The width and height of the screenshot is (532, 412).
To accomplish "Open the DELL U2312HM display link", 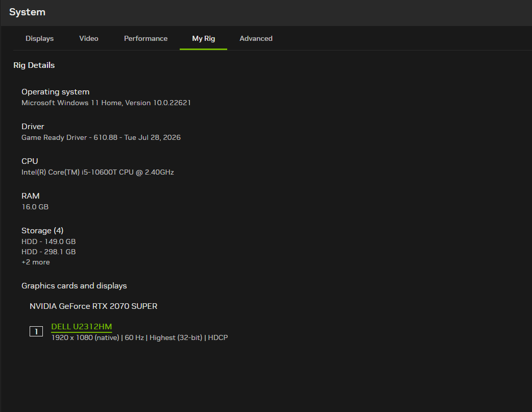I will click(81, 326).
